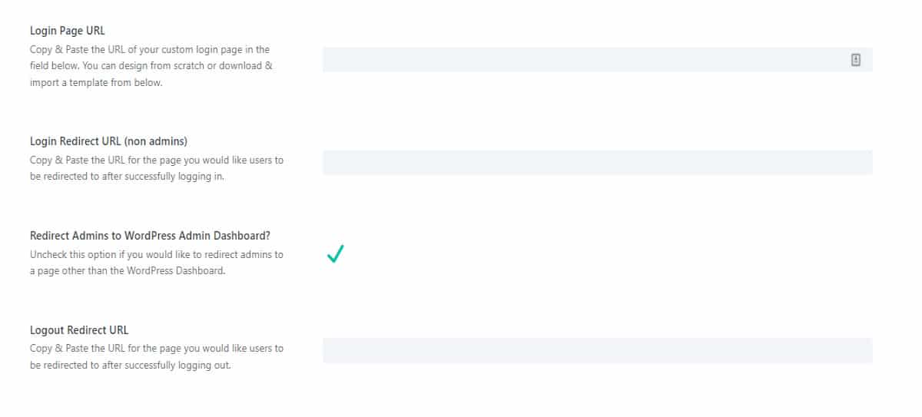922x417 pixels.
Task: Select the Logout Redirect URL text box
Action: point(597,350)
